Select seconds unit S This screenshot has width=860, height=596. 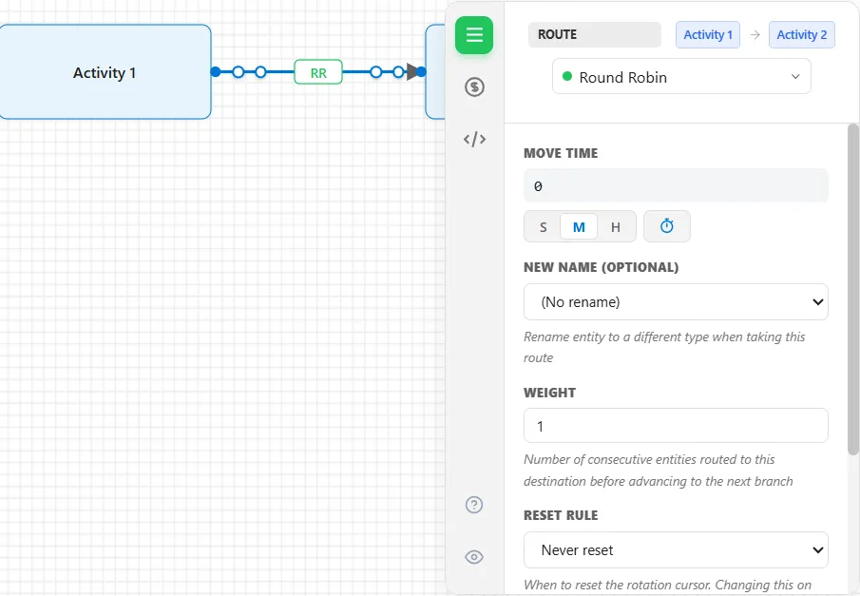click(543, 226)
